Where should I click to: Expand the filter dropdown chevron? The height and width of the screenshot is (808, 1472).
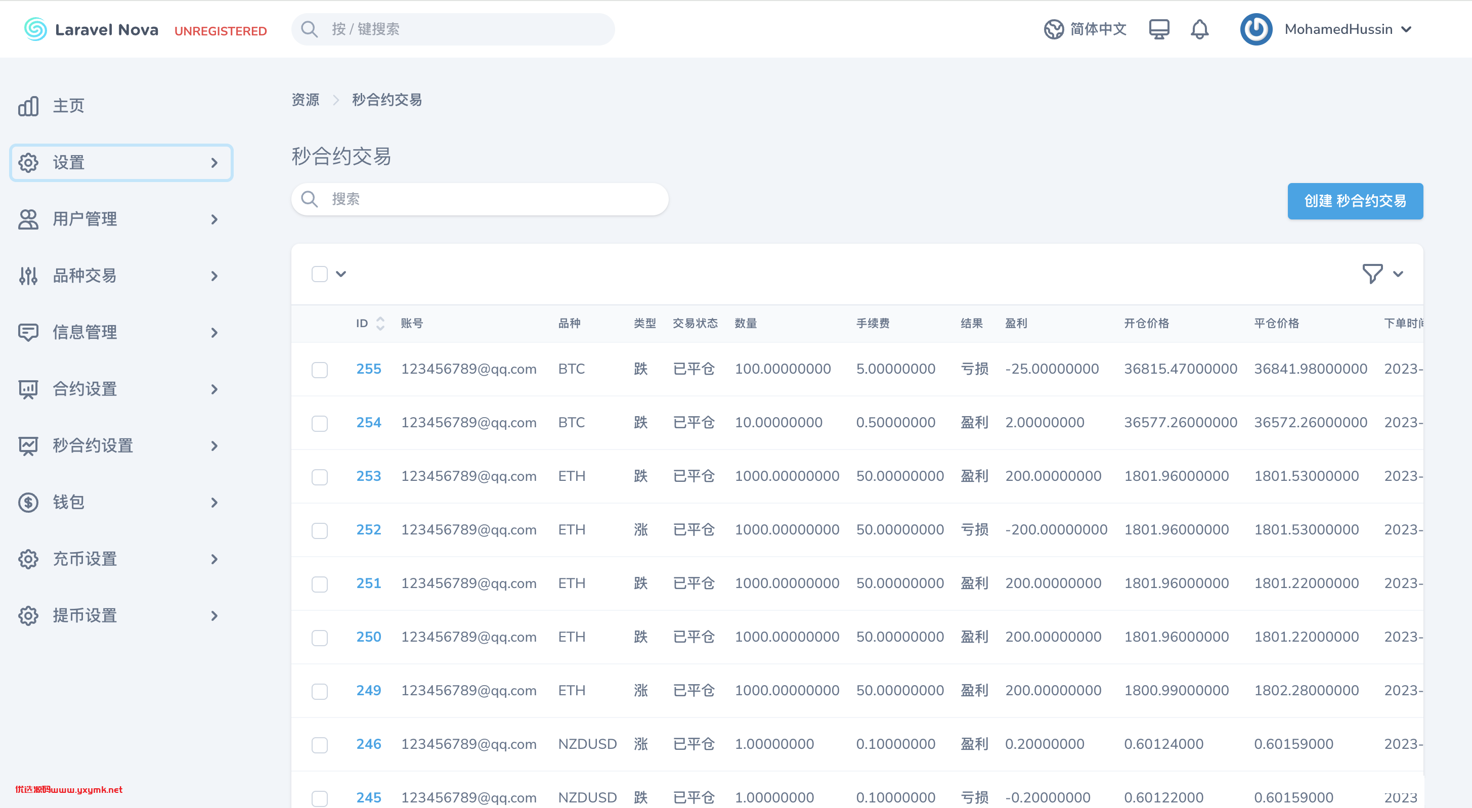1398,274
